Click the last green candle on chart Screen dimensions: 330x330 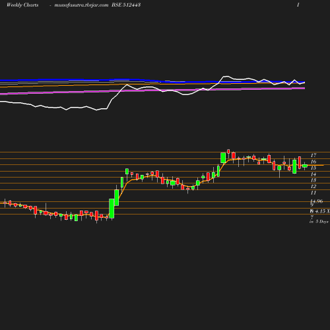[305, 166]
